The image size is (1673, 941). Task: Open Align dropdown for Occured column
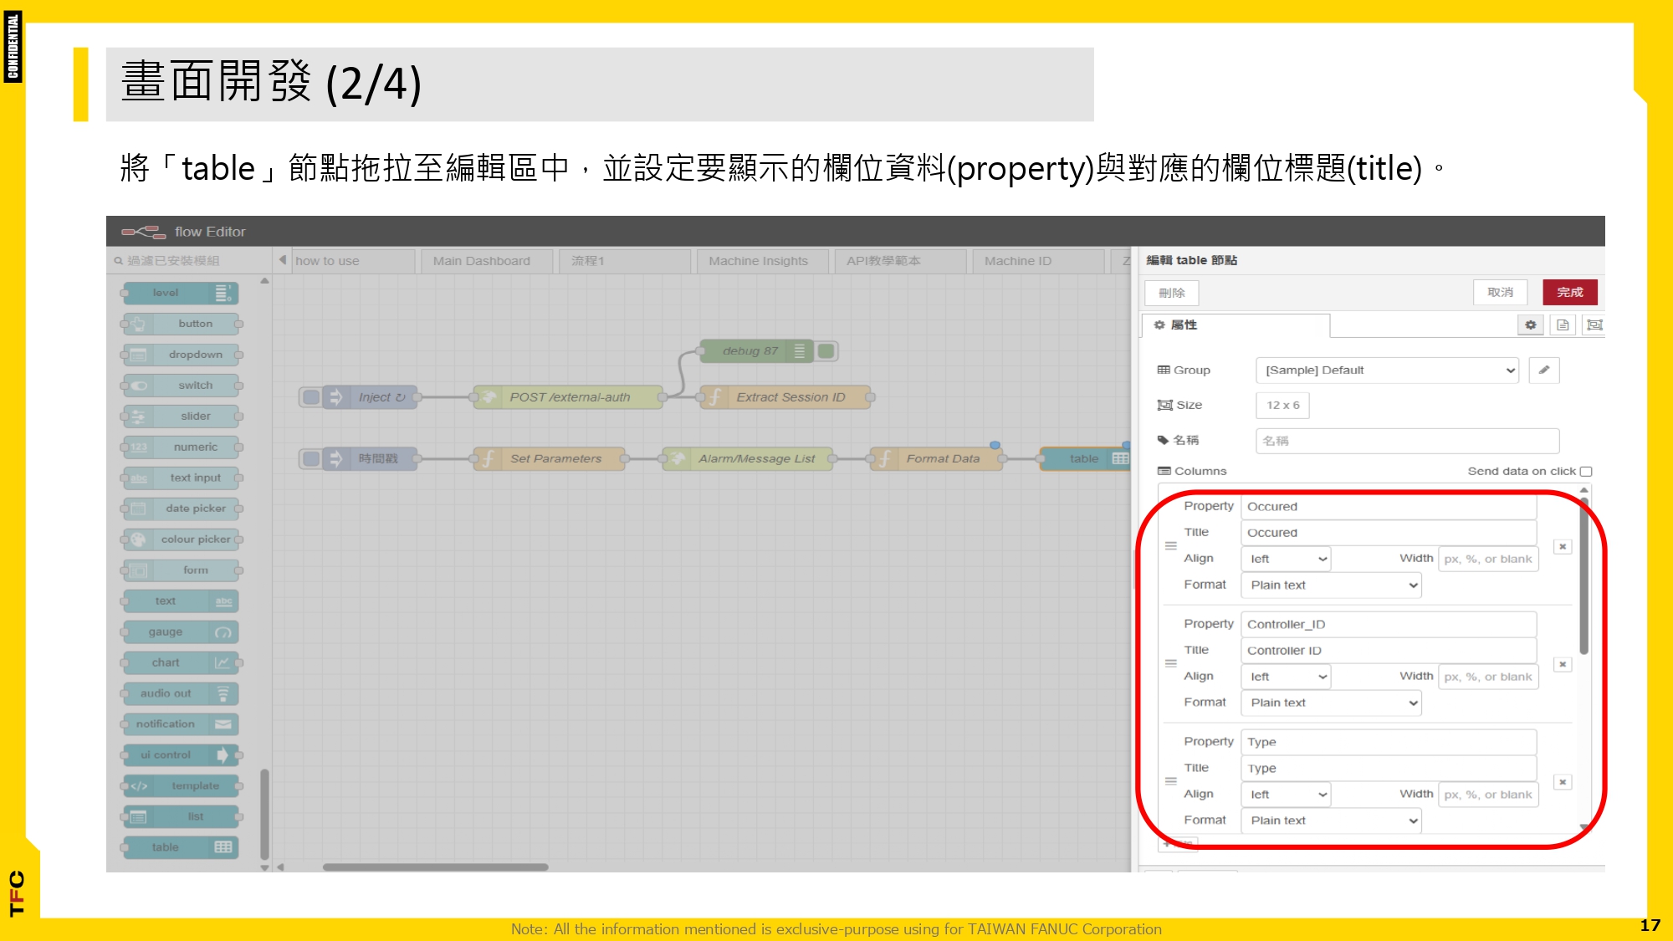click(1287, 559)
